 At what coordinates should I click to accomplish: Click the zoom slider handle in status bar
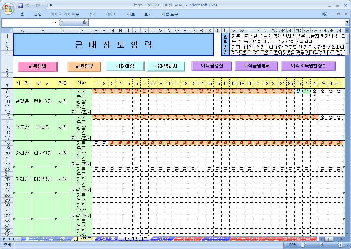point(321,245)
